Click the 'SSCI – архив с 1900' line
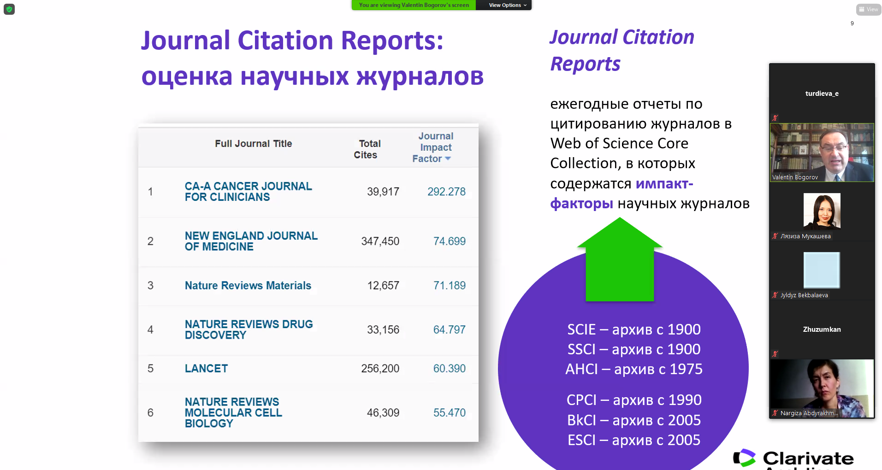This screenshot has height=470, width=882. pyautogui.click(x=634, y=349)
